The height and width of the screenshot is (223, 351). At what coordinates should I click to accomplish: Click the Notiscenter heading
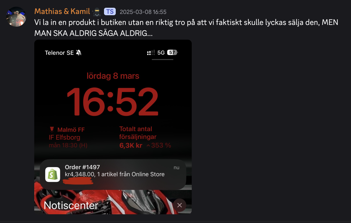point(71,205)
